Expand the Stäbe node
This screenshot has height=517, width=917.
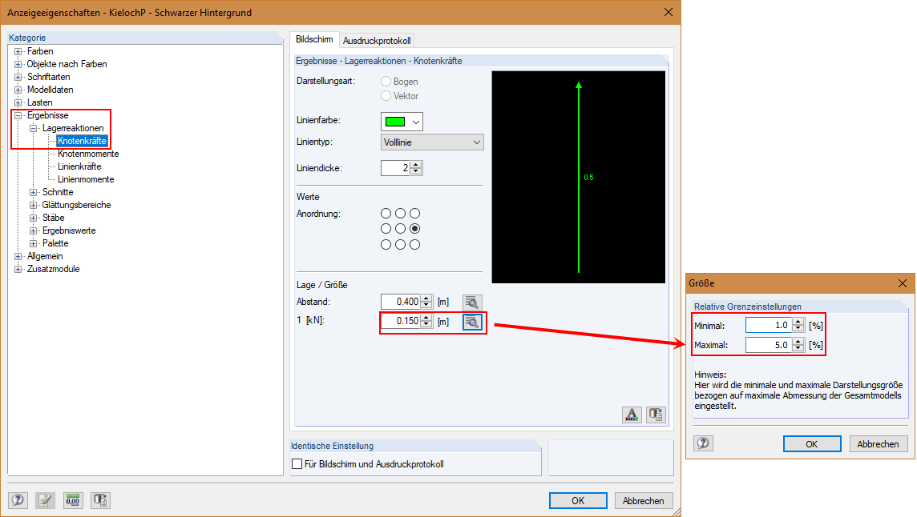tap(34, 218)
